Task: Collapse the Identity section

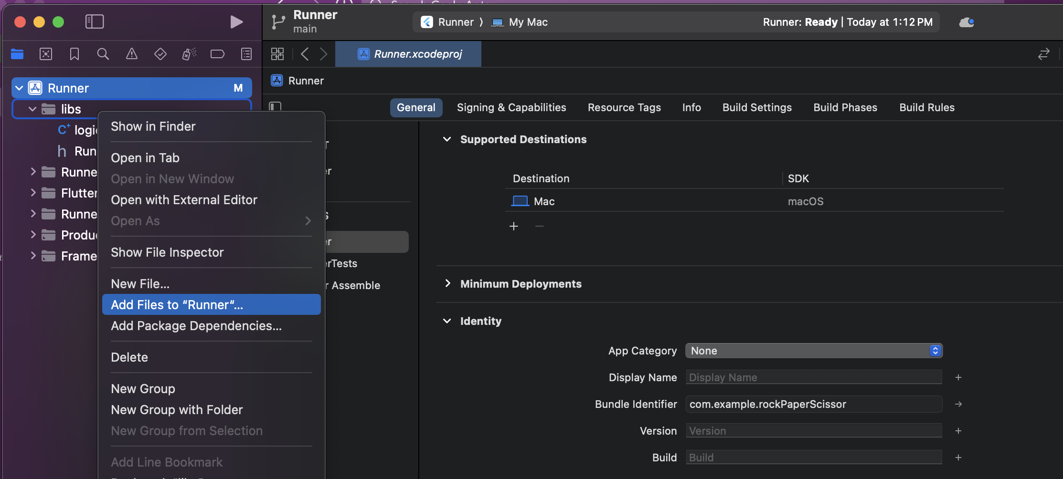Action: coord(447,321)
